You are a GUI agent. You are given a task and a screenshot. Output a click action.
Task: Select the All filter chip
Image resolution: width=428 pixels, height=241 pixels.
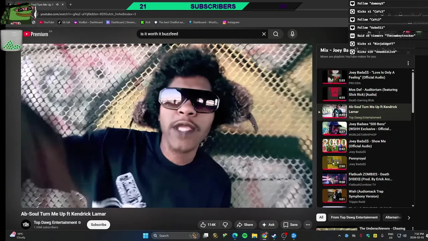[x=321, y=217]
